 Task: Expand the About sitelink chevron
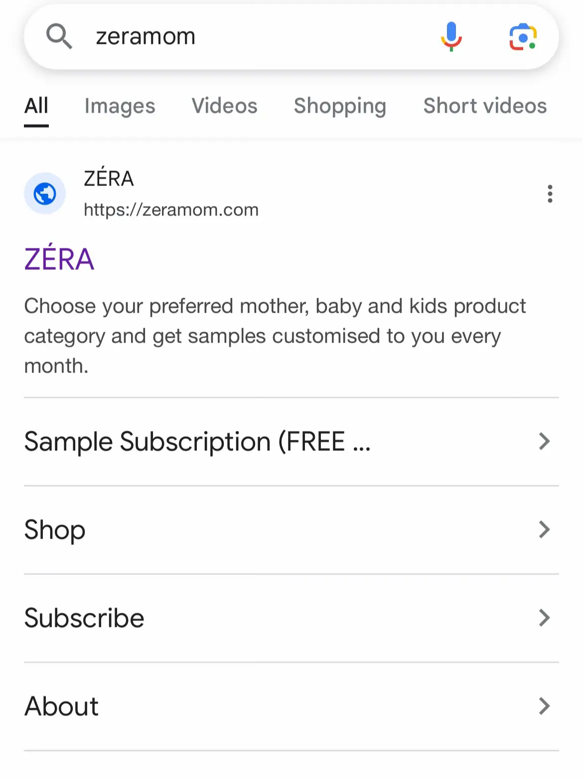pos(544,706)
